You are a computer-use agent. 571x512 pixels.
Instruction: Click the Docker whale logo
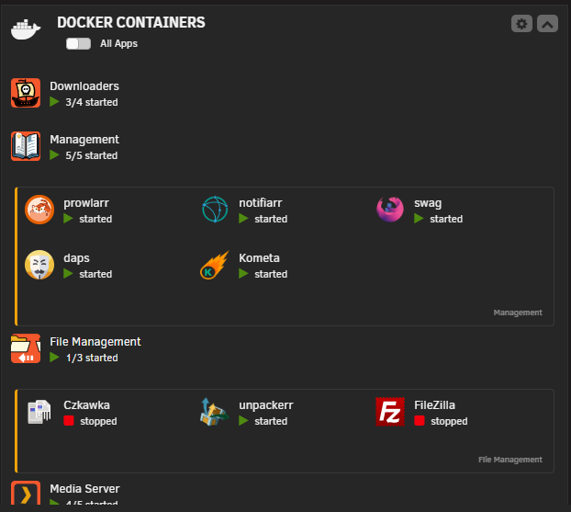tap(25, 29)
